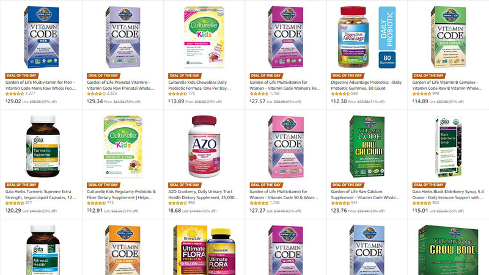Open the Vitamin Code Grow Bone box image

tap(448, 250)
